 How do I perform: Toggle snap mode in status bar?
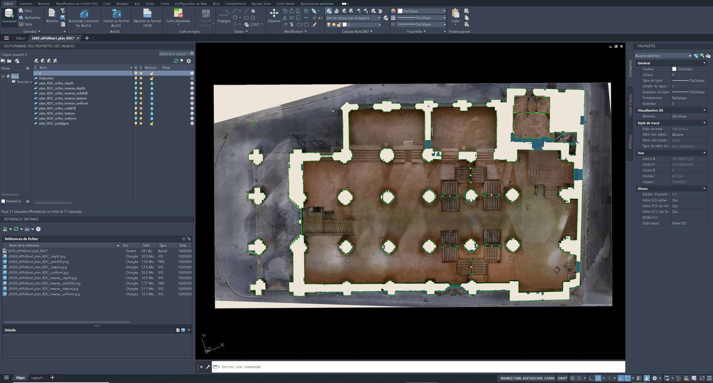pyautogui.click(x=579, y=378)
